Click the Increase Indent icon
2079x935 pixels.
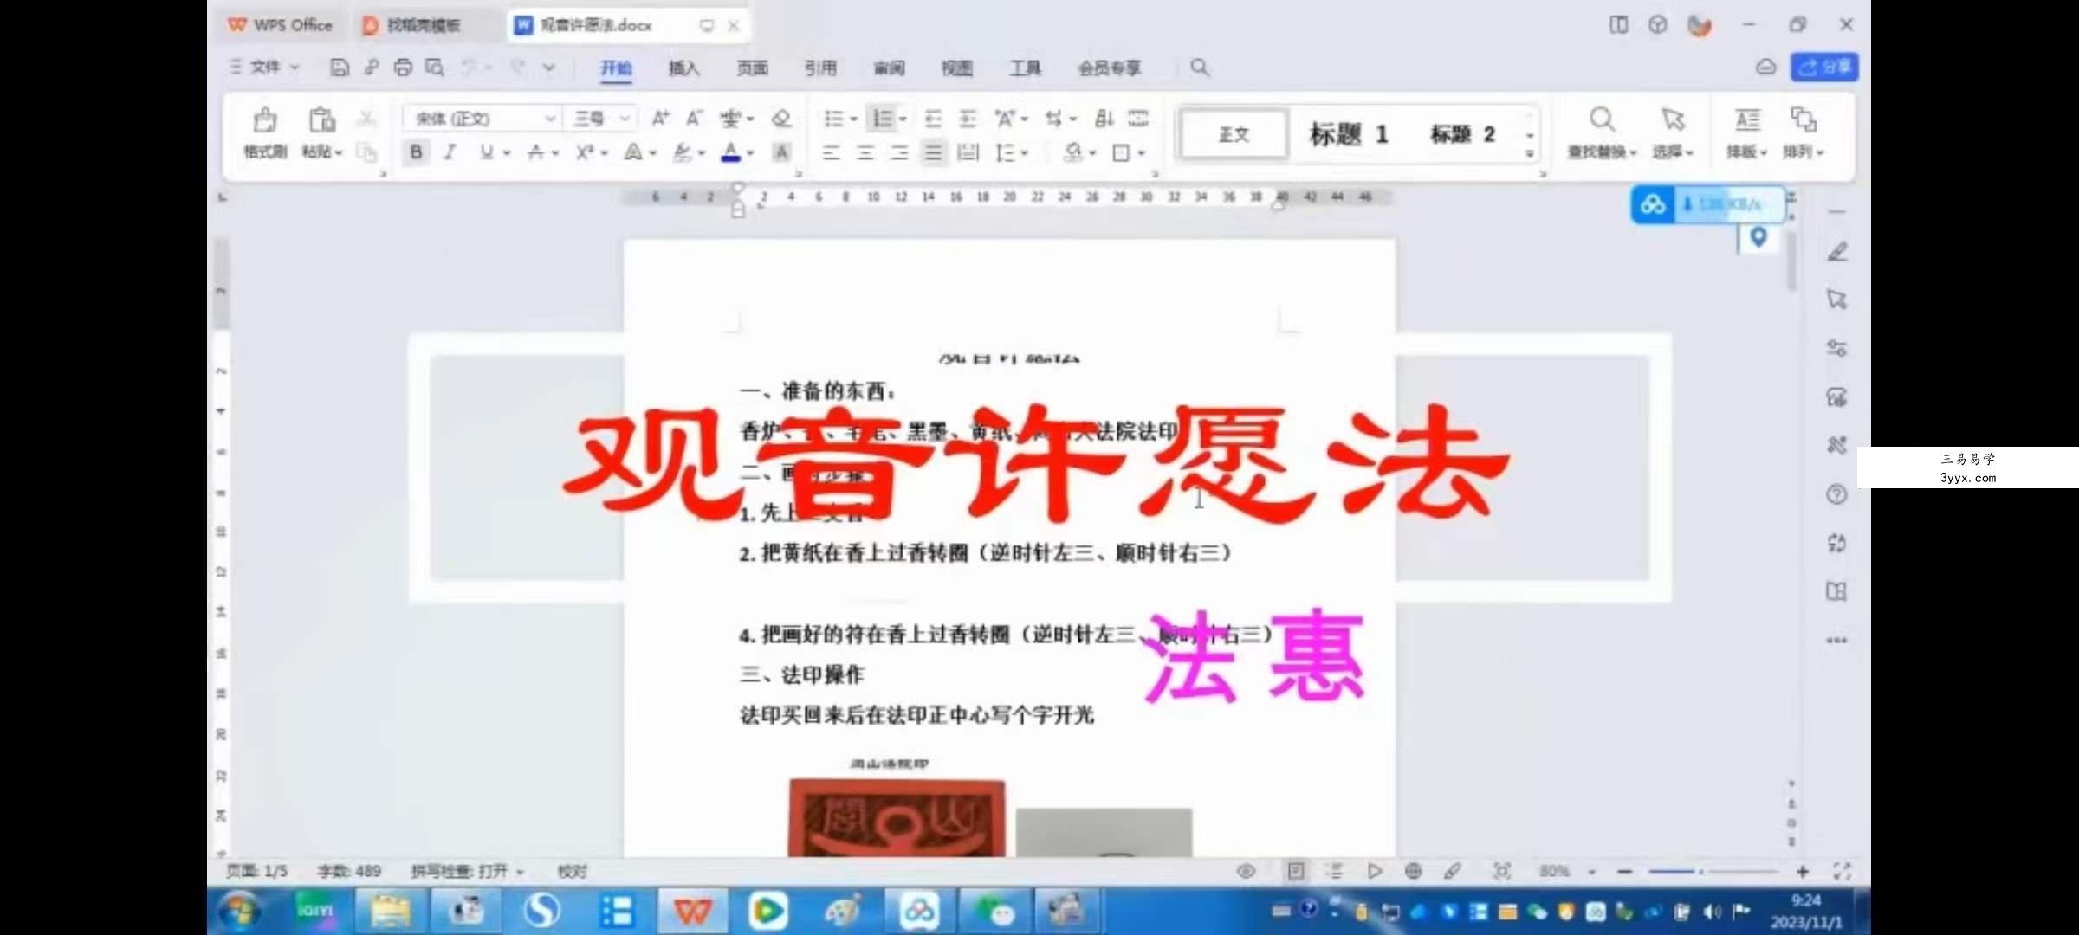(968, 118)
